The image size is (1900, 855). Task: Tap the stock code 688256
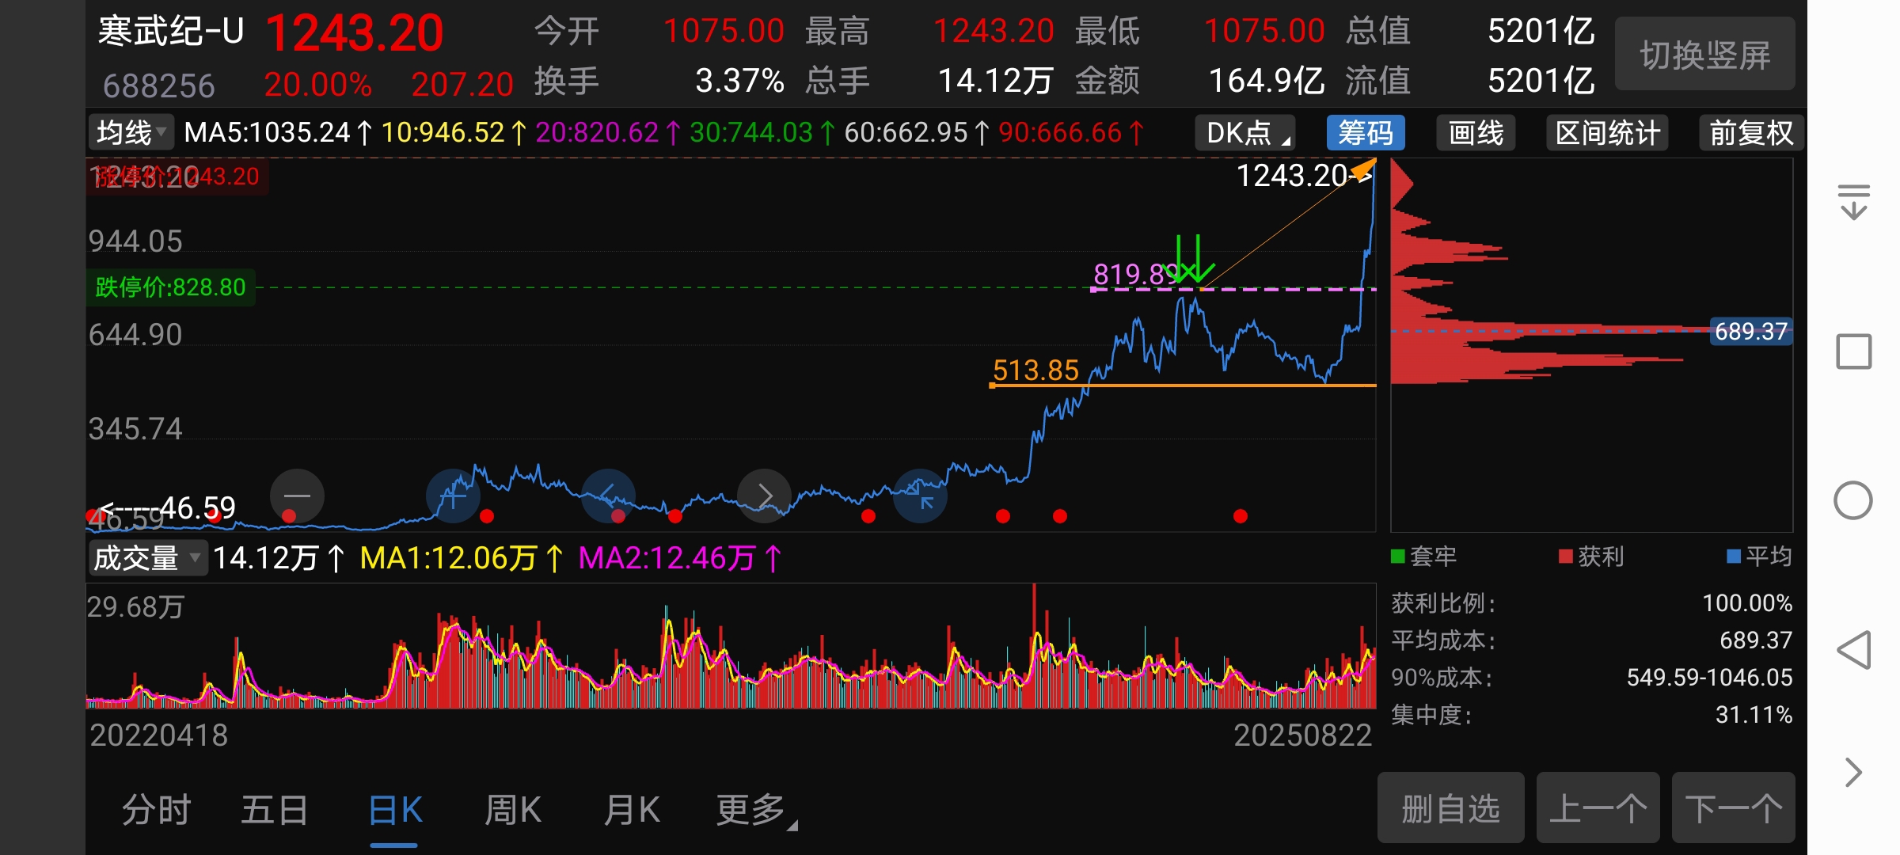point(159,85)
